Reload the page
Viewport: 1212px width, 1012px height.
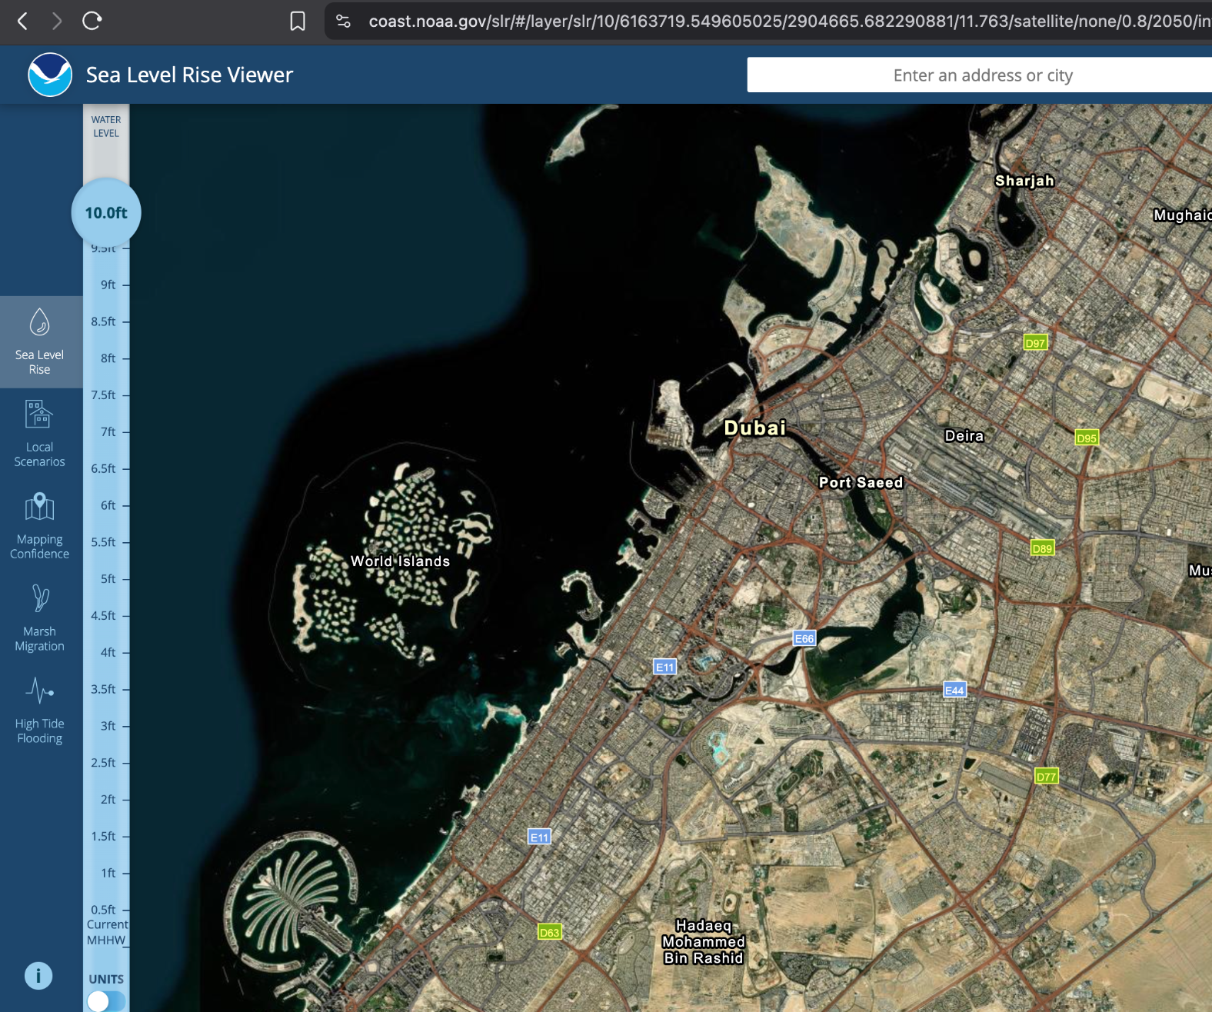[92, 21]
